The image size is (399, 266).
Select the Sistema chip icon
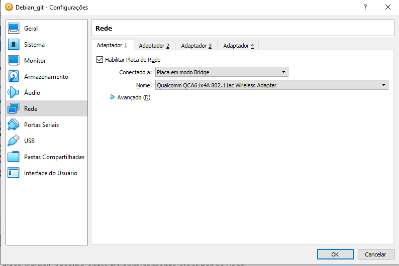pos(14,45)
